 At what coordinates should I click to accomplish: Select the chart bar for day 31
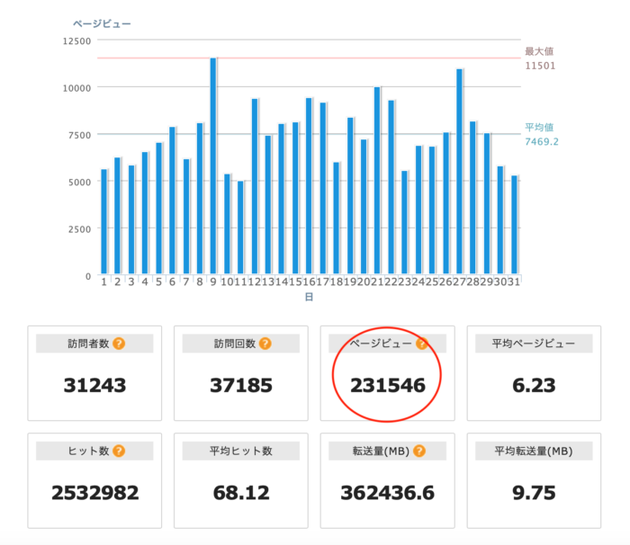click(x=514, y=225)
